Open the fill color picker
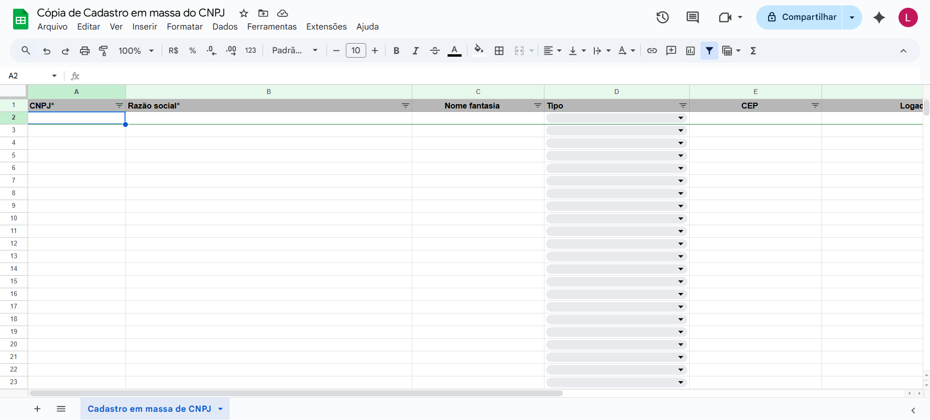The width and height of the screenshot is (930, 420). coord(479,51)
